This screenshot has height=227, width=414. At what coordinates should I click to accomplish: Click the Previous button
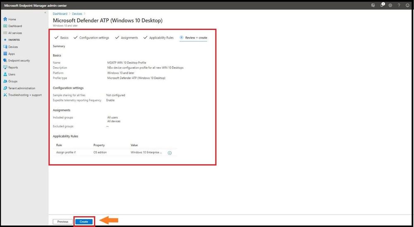click(x=63, y=222)
